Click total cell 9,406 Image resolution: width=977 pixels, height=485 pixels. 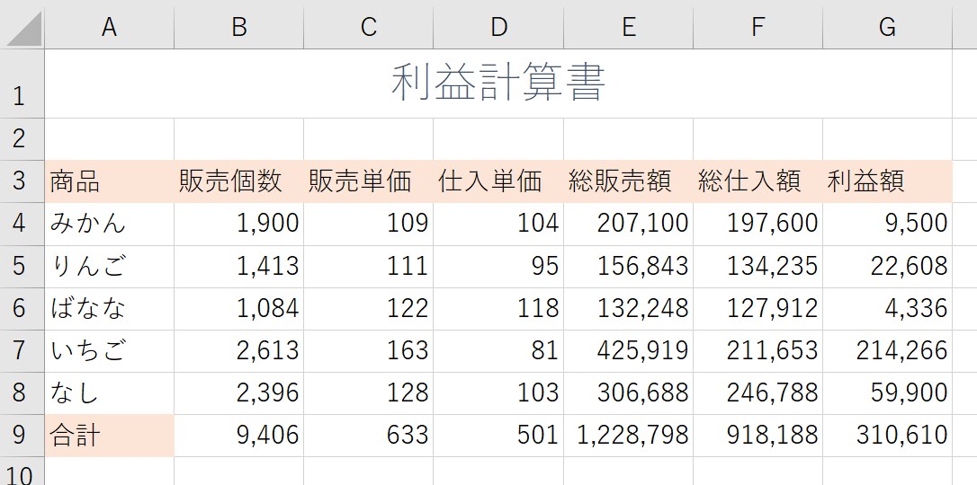(239, 436)
